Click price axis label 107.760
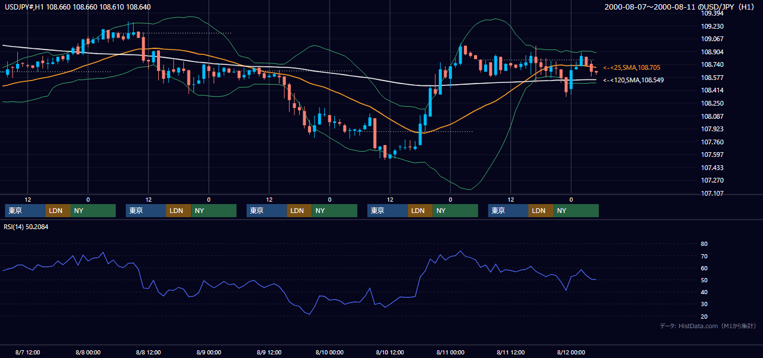The width and height of the screenshot is (763, 358). pos(712,142)
